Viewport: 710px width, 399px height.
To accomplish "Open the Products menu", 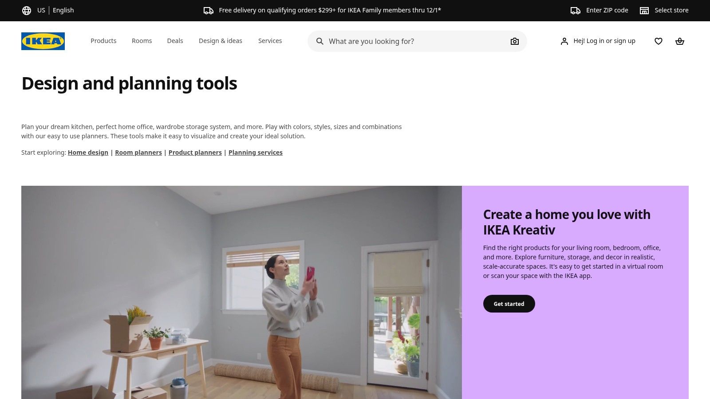I will click(x=103, y=41).
